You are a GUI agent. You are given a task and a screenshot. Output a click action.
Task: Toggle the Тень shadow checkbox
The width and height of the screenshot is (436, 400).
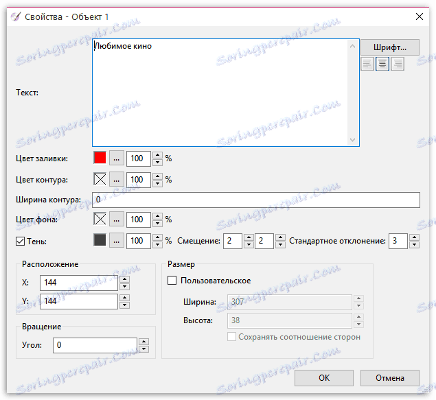[21, 241]
